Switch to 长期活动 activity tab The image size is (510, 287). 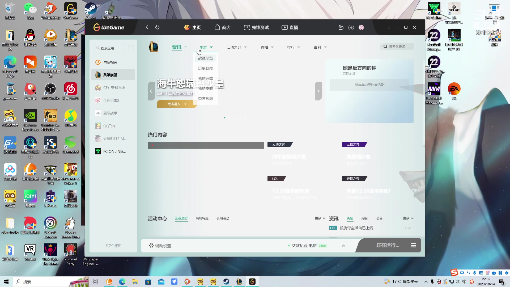(x=223, y=218)
